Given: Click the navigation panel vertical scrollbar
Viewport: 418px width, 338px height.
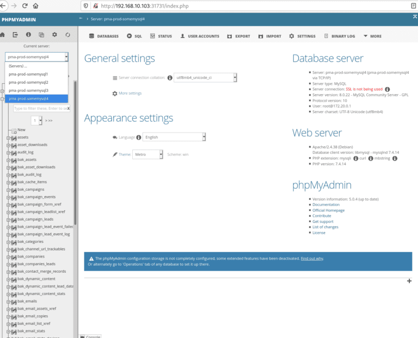Looking at the screenshot, I should point(75,153).
